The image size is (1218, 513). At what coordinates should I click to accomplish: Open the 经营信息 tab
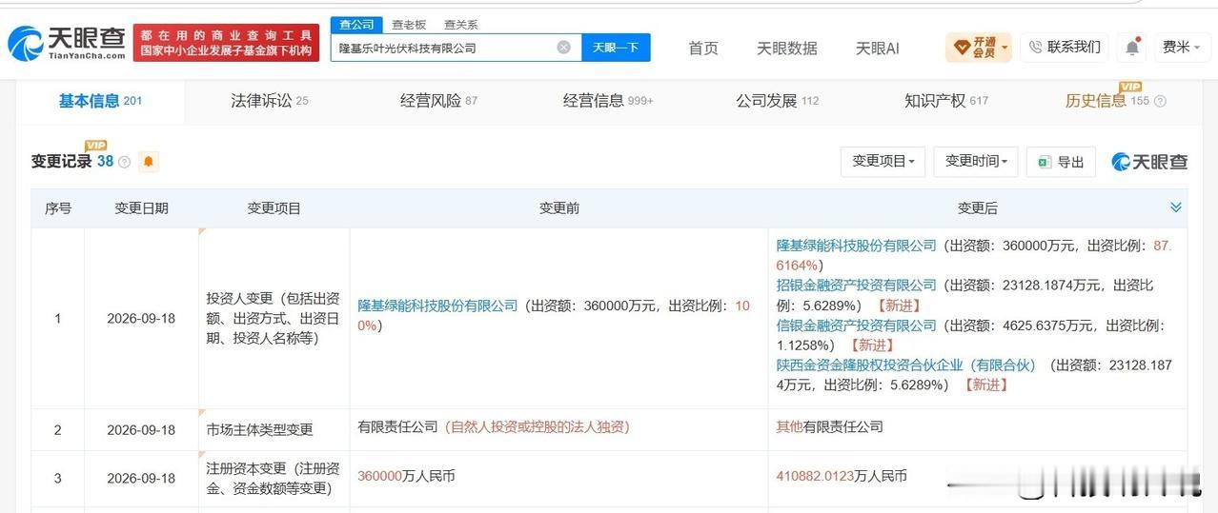click(x=608, y=100)
